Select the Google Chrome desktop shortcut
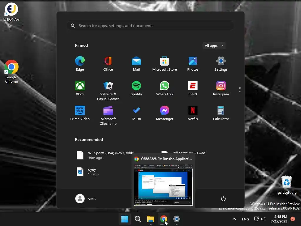The height and width of the screenshot is (226, 301). tap(11, 72)
